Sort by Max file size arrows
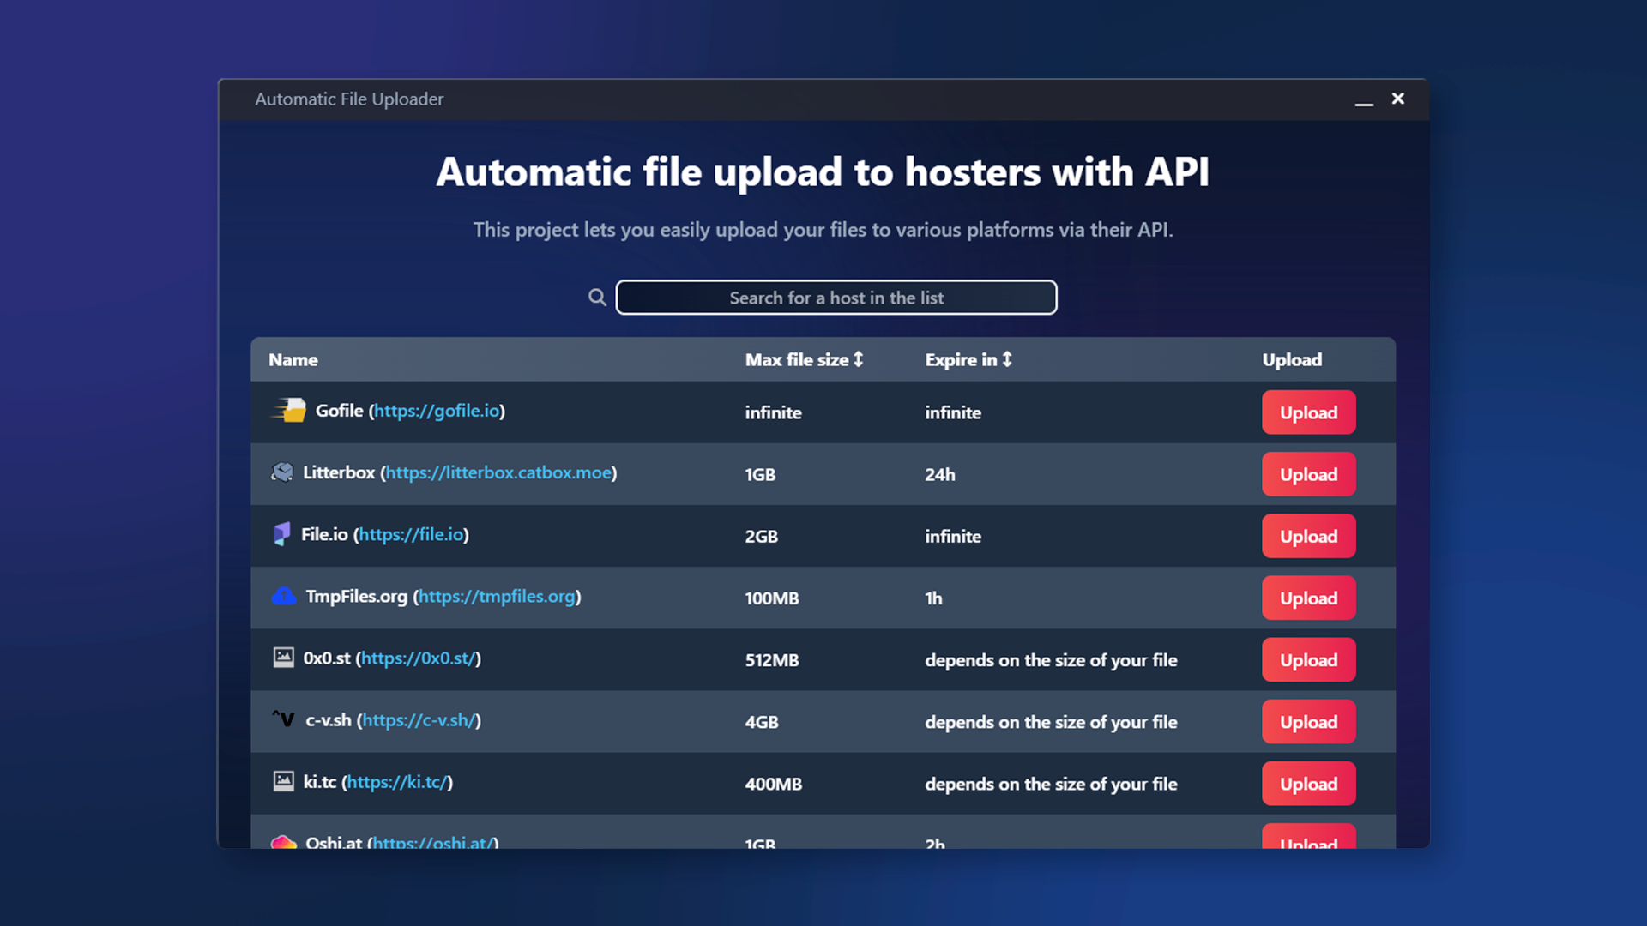 (x=858, y=359)
